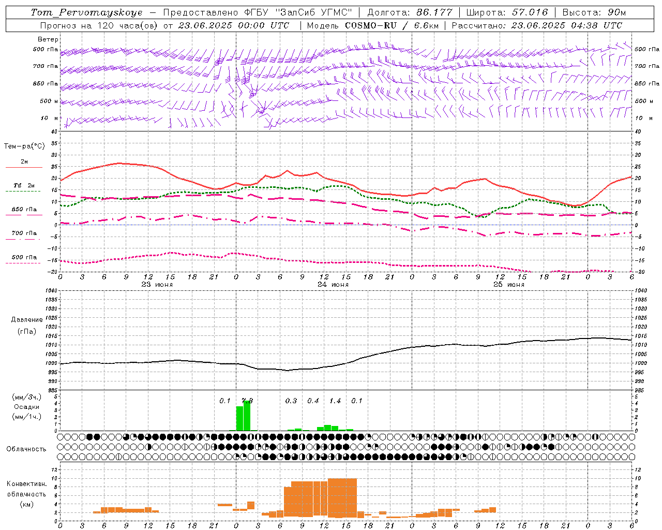This screenshot has height=530, width=662.
Task: Click the (мм/1ч.) unit label
Action: tap(26, 417)
